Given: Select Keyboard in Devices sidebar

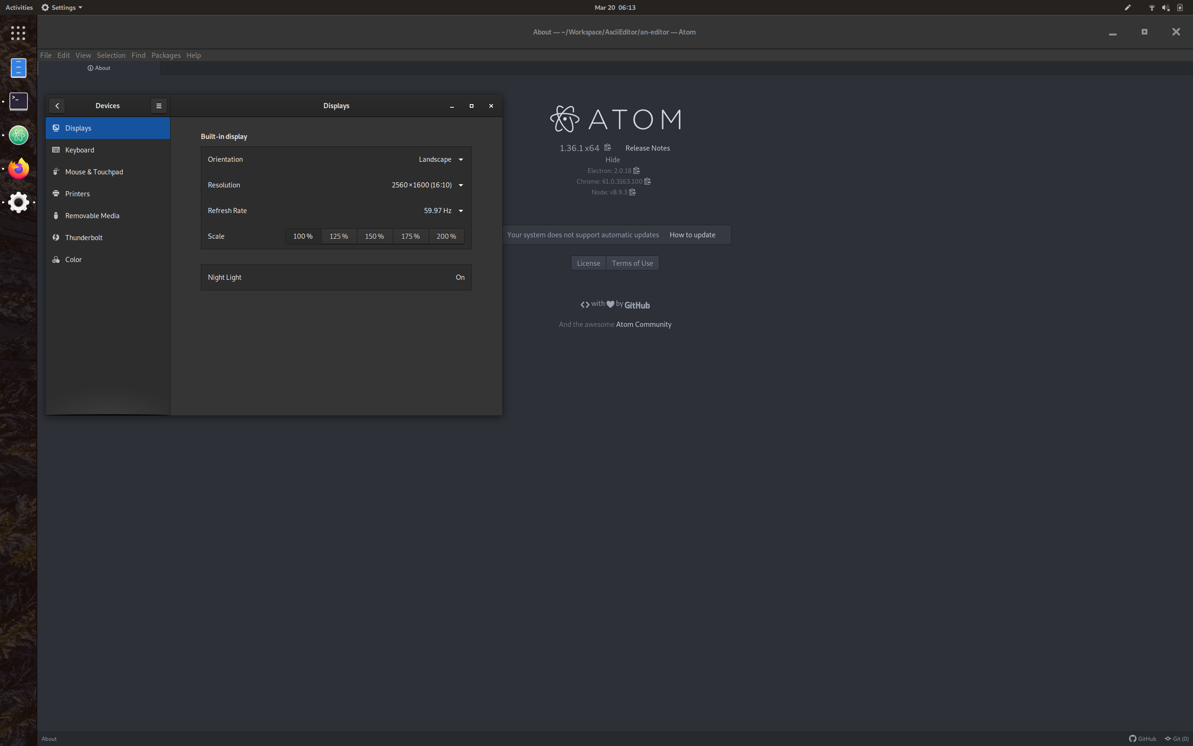Looking at the screenshot, I should [108, 150].
